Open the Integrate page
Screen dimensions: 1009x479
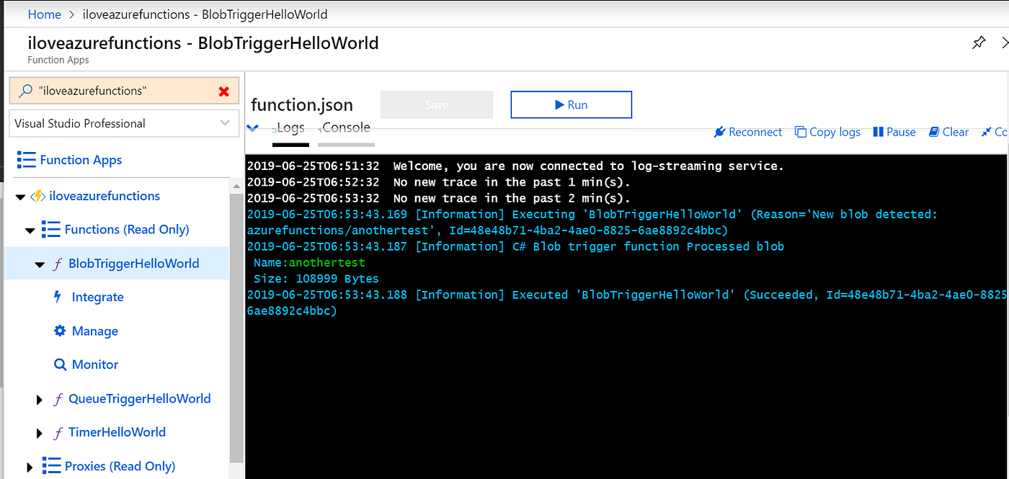point(97,297)
